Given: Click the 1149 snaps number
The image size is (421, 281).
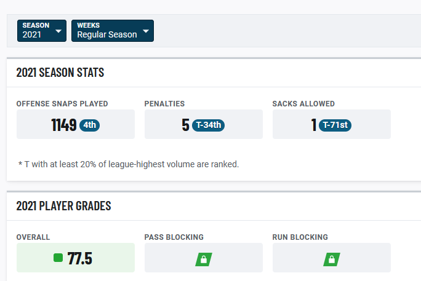Looking at the screenshot, I should 63,125.
